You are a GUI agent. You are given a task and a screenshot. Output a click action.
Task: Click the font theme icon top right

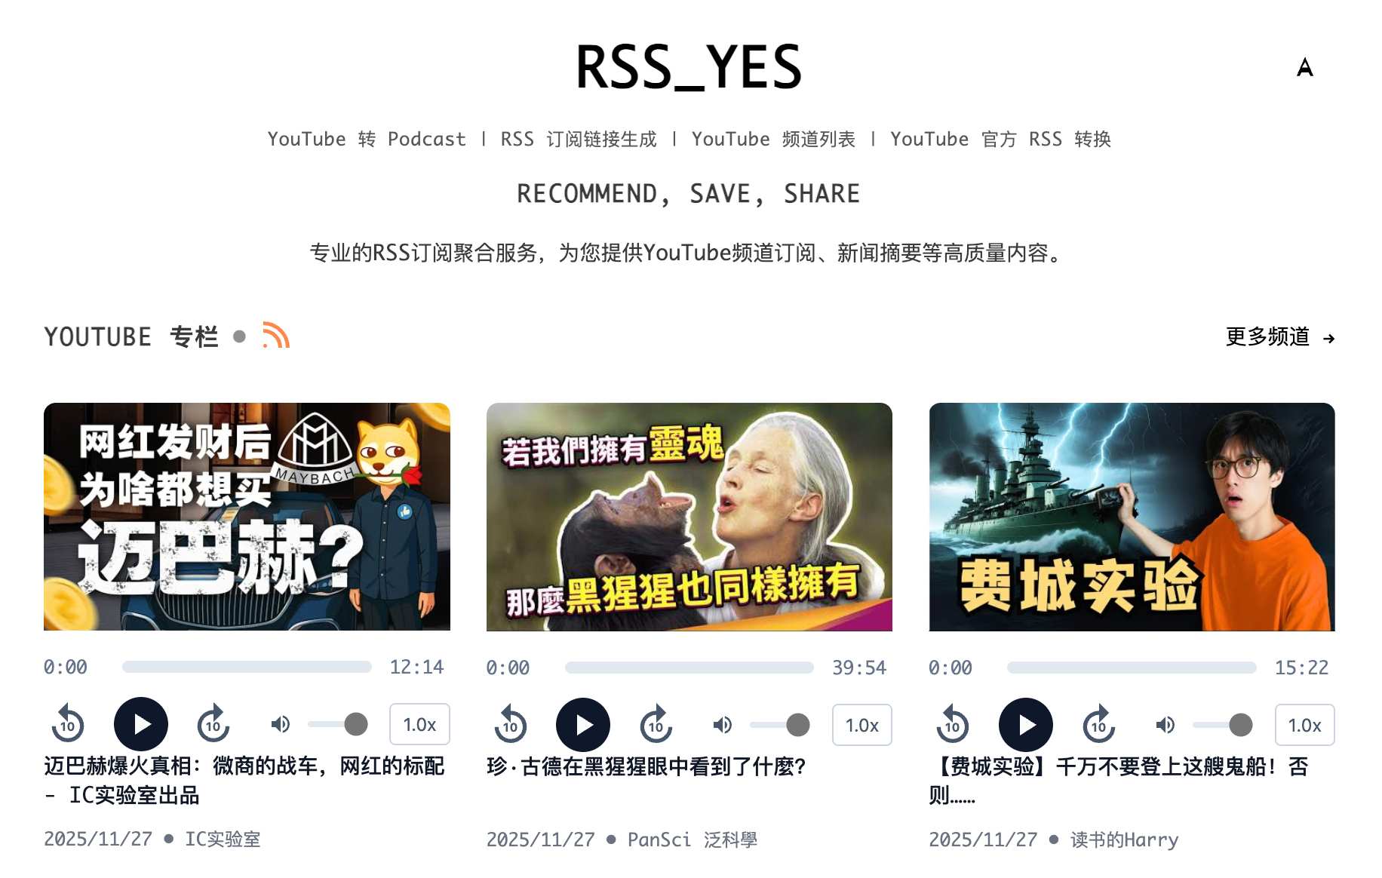1305,68
